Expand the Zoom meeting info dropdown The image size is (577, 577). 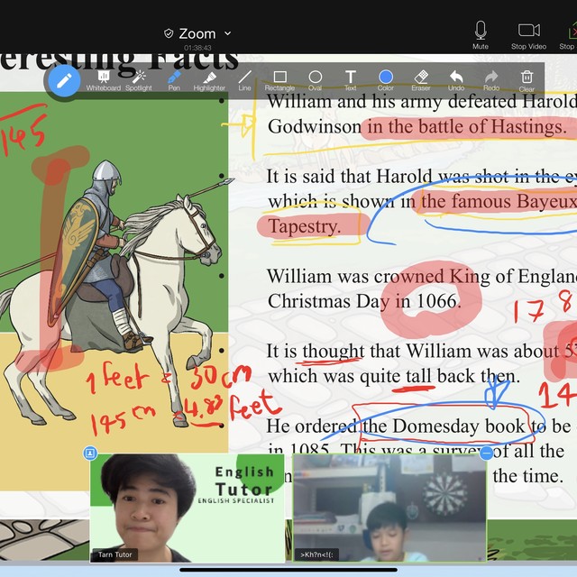click(228, 33)
